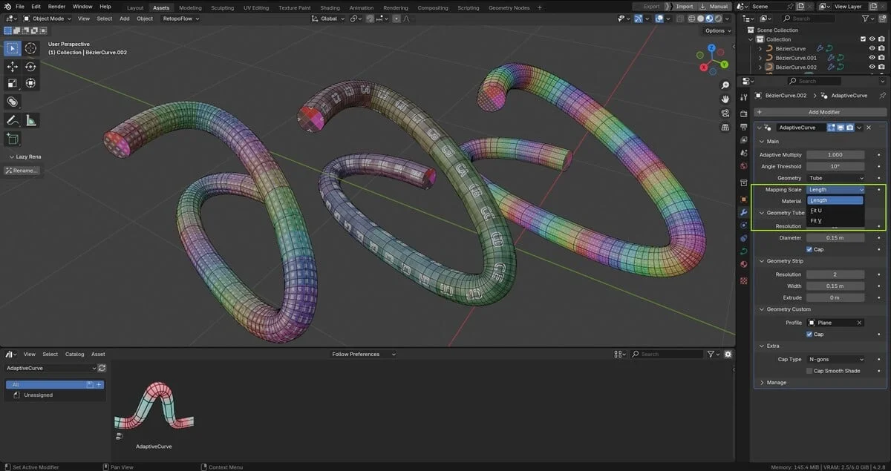This screenshot has width=891, height=471.
Task: Select the Move tool in the toolbar
Action: click(12, 66)
